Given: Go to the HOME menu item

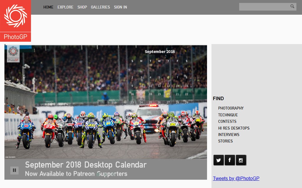Looking at the screenshot, I should pos(48,7).
